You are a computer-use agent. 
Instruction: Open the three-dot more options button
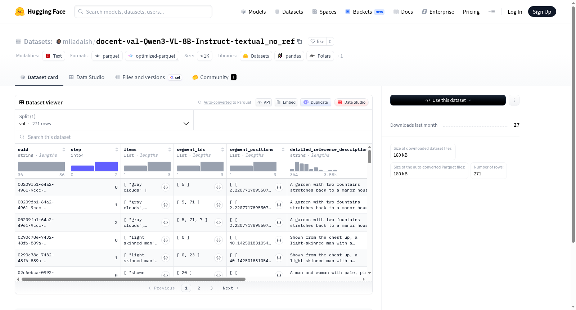[x=514, y=100]
